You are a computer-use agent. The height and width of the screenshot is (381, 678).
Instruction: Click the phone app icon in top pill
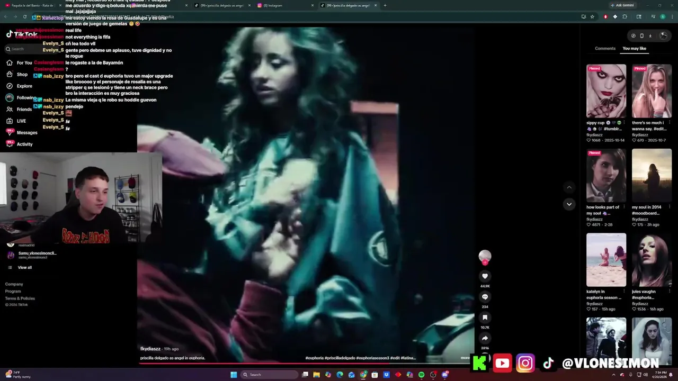click(641, 36)
